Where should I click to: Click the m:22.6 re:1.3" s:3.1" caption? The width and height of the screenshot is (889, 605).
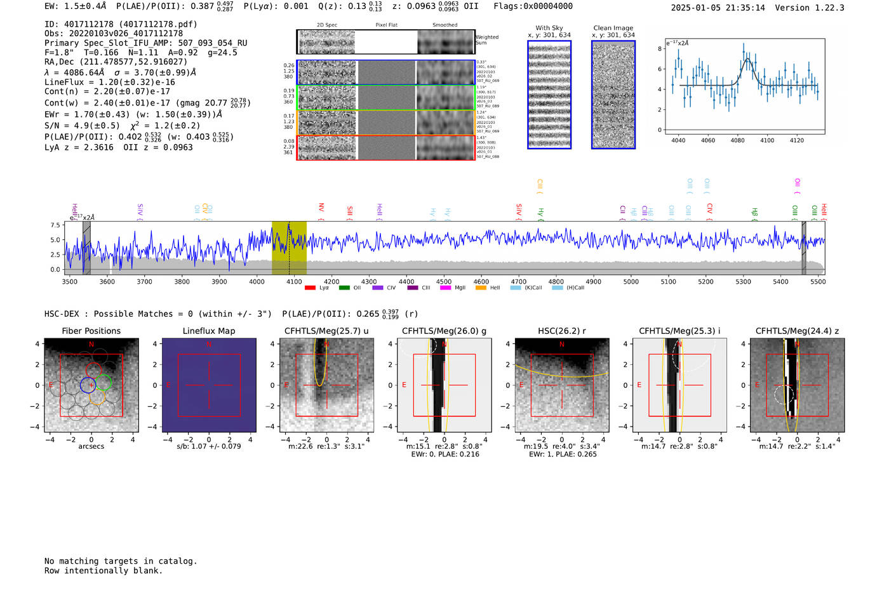[326, 446]
